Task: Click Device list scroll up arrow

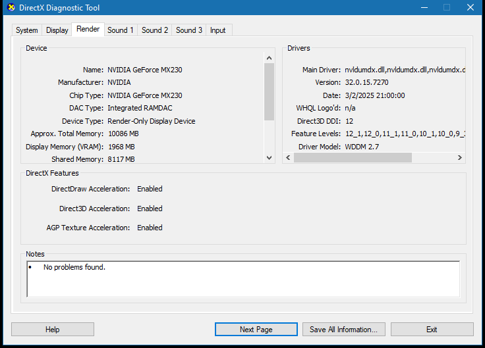Action: [269, 58]
